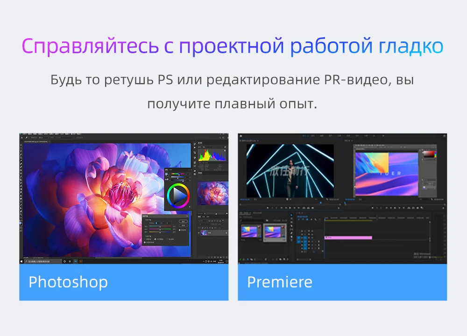Adjust the yellow-blue Color Balance slider
This screenshot has width=467, height=336.
pyautogui.click(x=160, y=232)
